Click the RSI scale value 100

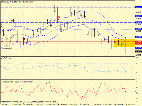[x=137, y=58]
